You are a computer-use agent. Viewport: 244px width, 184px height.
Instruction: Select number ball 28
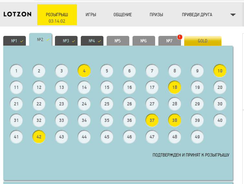click(x=175, y=104)
